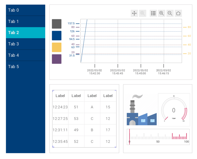Toggle the blue series legend swatch
This screenshot has width=197, height=159.
click(57, 36)
